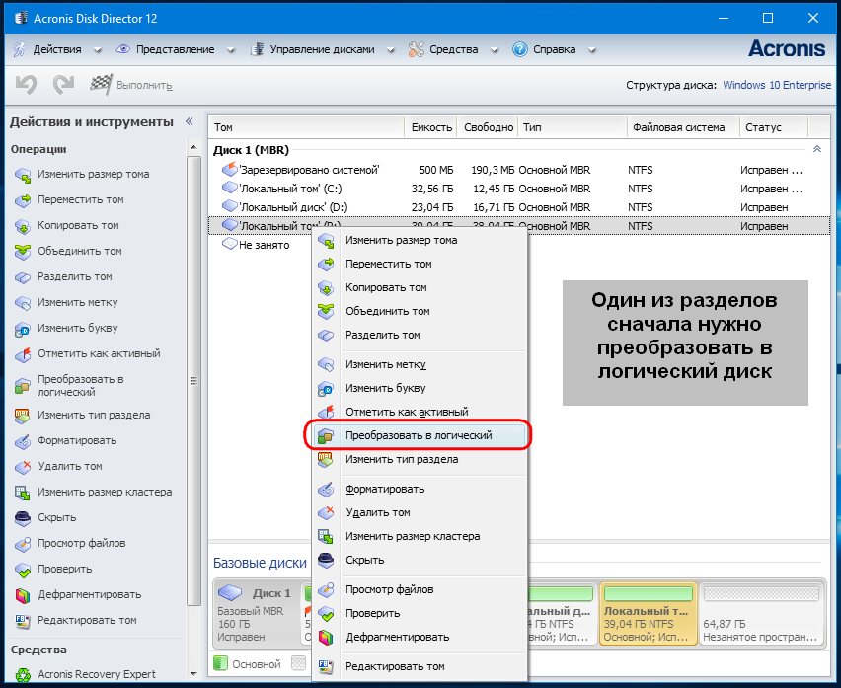
Task: Click the Browse files icon in sidebar
Action: [x=22, y=544]
